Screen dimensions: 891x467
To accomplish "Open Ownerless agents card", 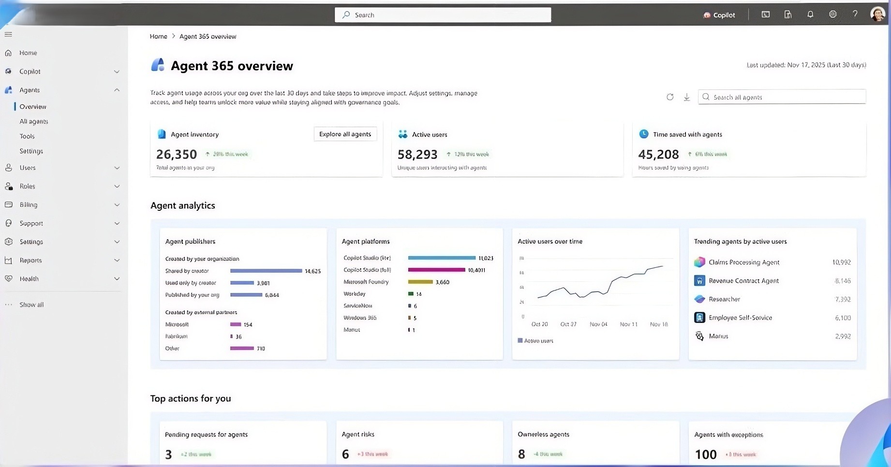I will (595, 443).
